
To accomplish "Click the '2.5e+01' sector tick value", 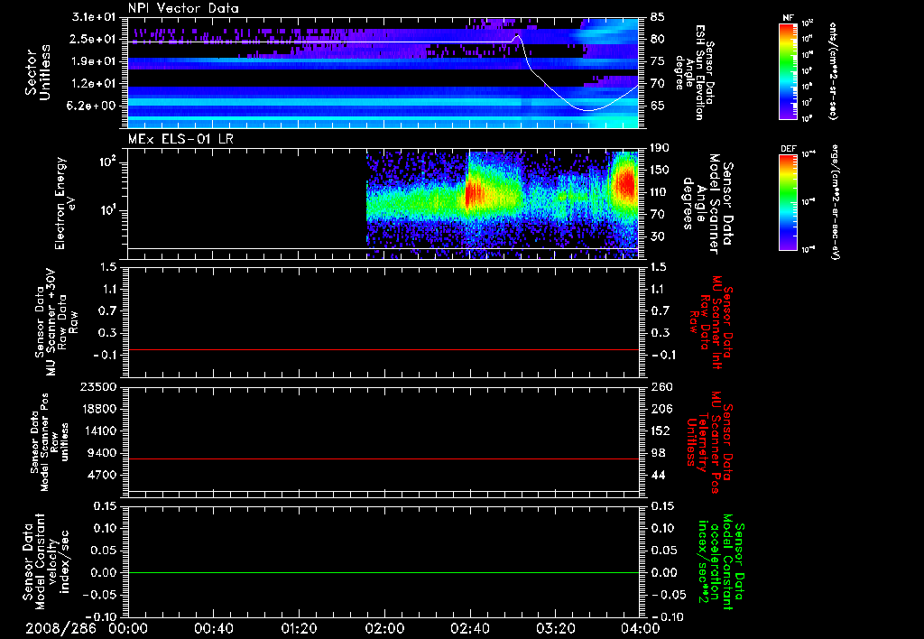I will pyautogui.click(x=94, y=39).
